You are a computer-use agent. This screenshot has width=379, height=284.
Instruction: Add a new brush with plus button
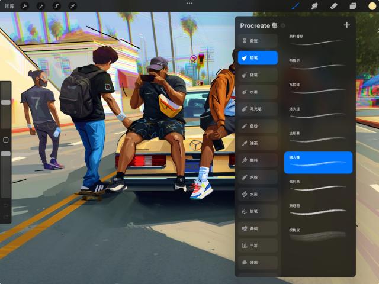click(x=347, y=25)
